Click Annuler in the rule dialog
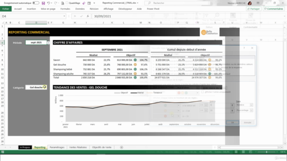 pyautogui.click(x=248, y=123)
